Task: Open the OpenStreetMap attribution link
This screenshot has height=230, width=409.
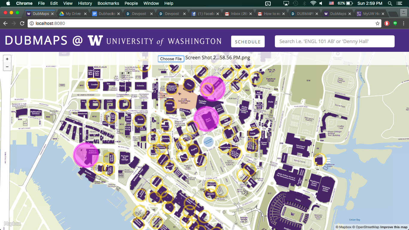Action: [365, 227]
